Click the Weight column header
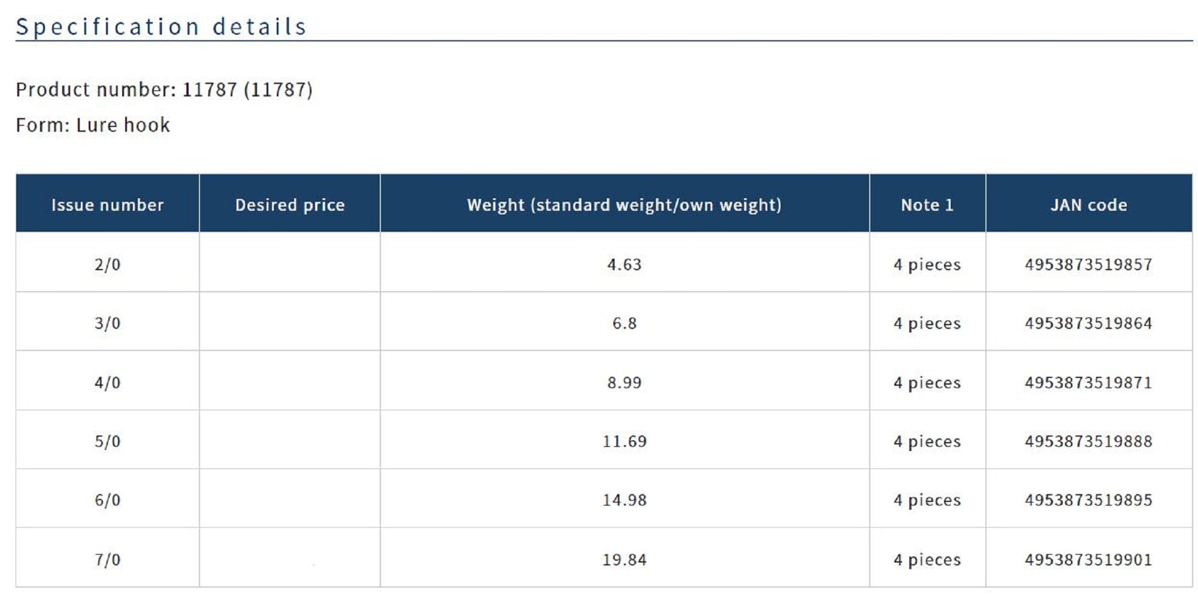The image size is (1198, 599). pos(624,205)
